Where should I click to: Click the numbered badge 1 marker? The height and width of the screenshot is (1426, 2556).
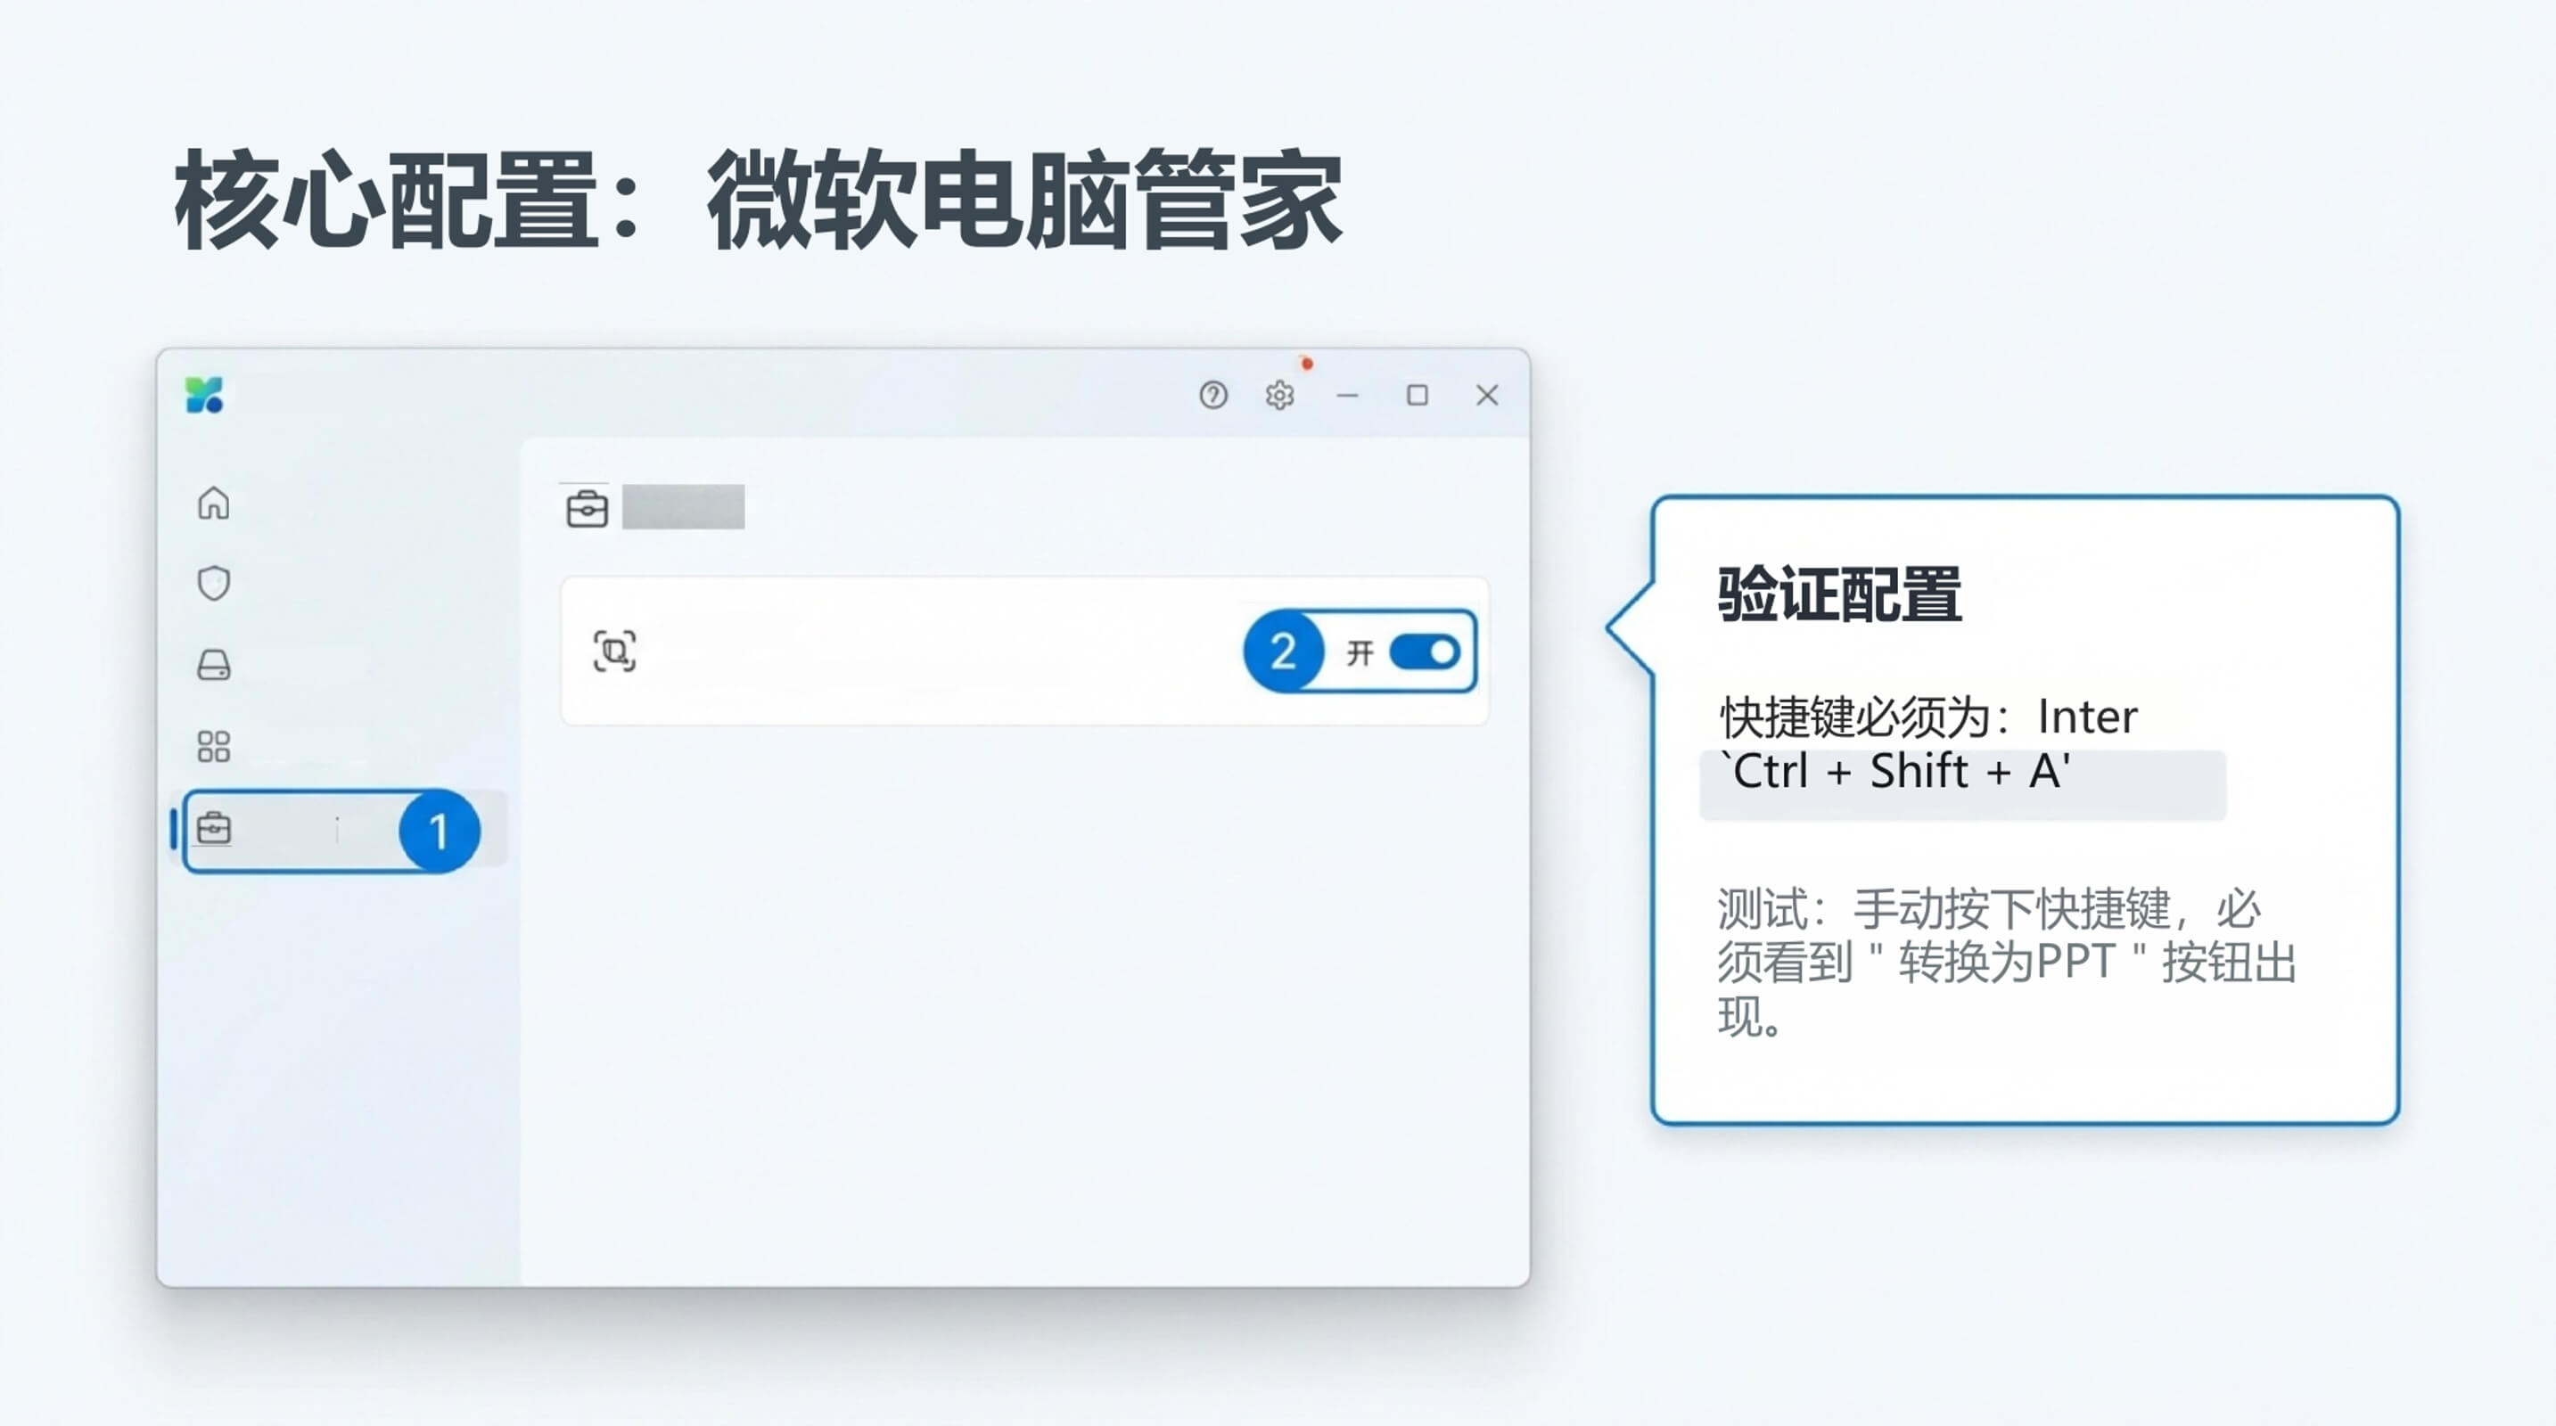click(x=439, y=831)
